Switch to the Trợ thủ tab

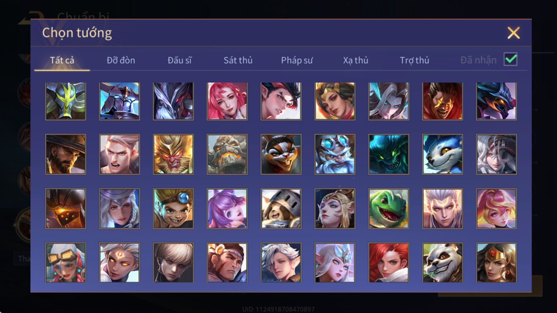pos(414,60)
